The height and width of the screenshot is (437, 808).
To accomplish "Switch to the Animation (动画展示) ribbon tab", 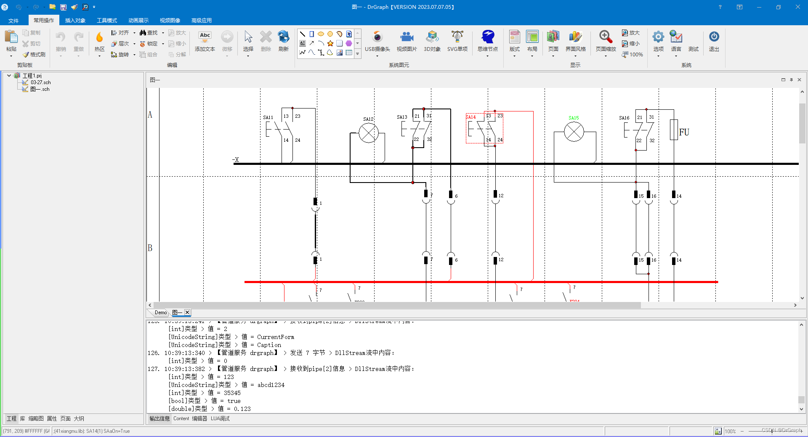I will point(138,21).
